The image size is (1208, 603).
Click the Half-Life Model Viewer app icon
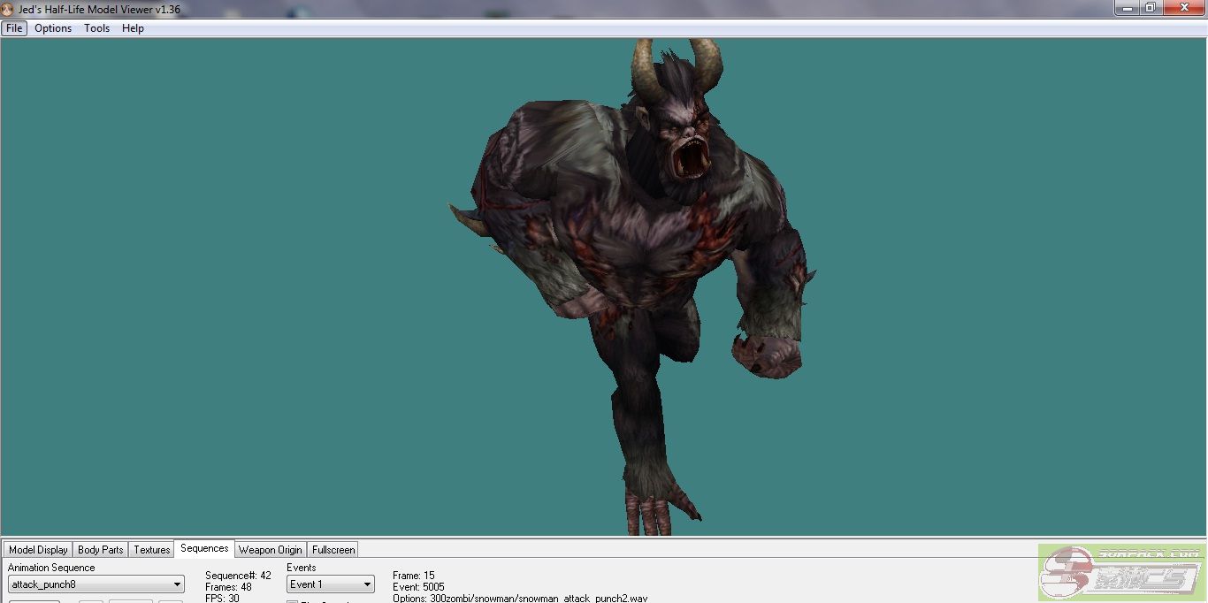7,9
